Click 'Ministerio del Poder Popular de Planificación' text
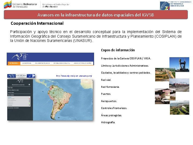 [56, 6]
